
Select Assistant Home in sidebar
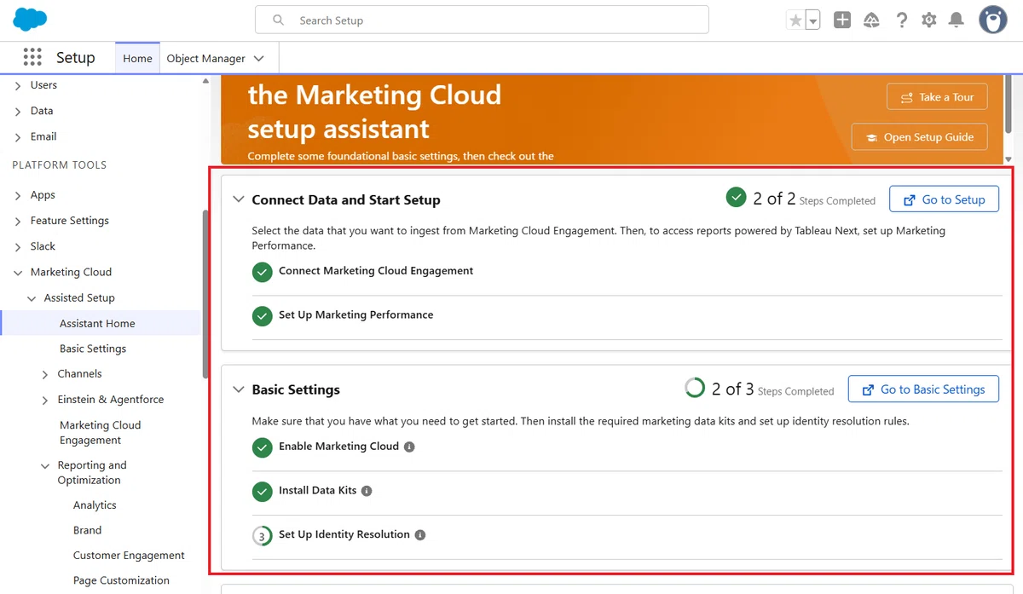click(97, 324)
